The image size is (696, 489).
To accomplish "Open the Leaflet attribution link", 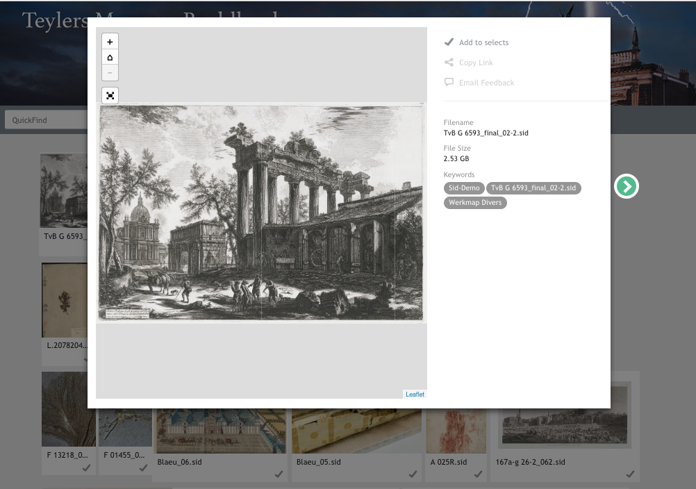I will pos(415,394).
